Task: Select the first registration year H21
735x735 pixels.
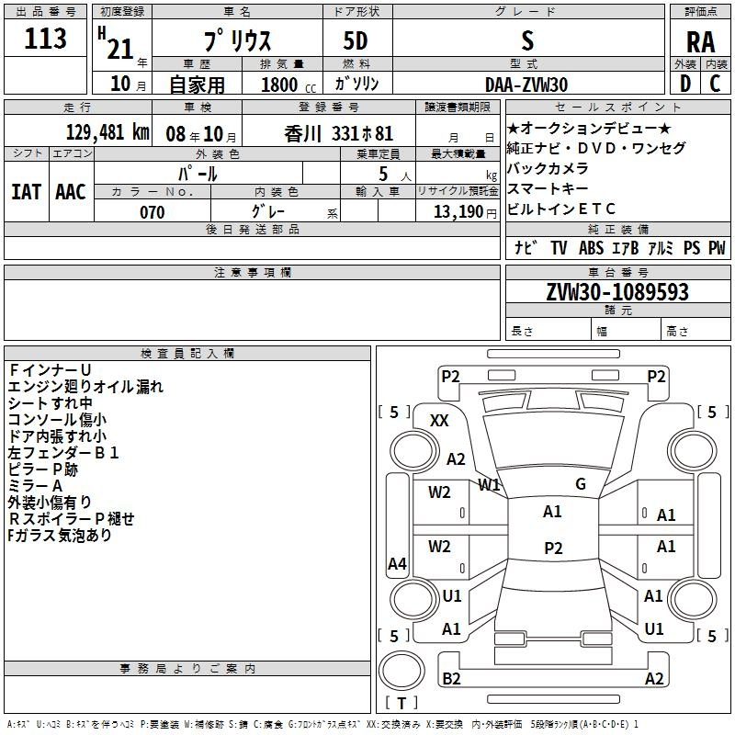Action: point(116,43)
